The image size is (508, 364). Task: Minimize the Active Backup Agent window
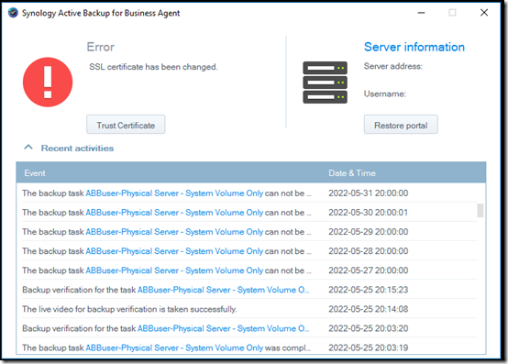(x=421, y=13)
